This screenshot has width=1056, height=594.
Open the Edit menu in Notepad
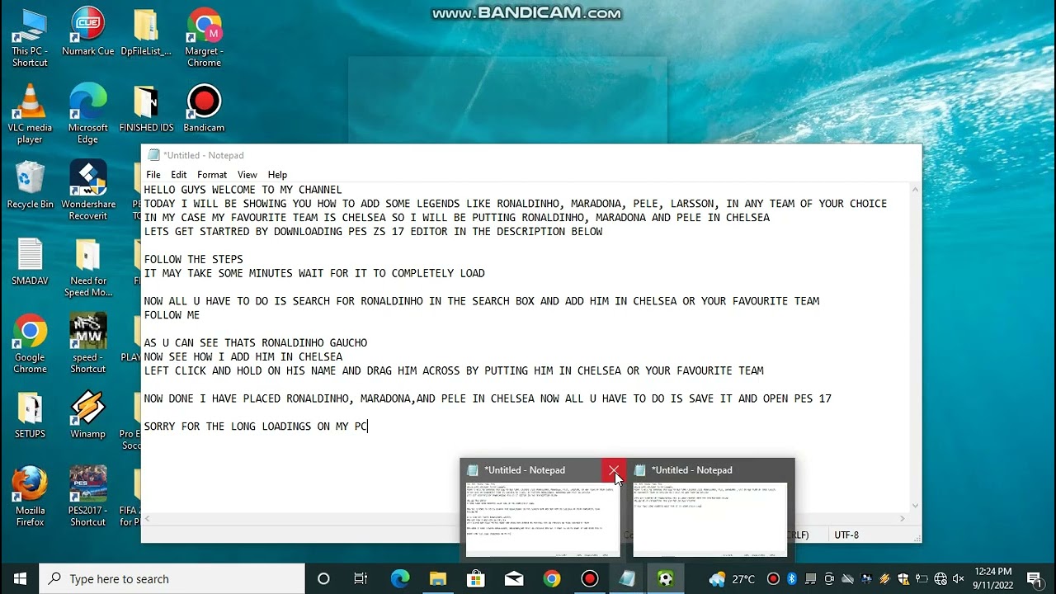pyautogui.click(x=179, y=175)
